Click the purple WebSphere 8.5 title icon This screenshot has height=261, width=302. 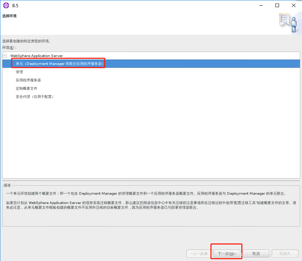pyautogui.click(x=6, y=5)
